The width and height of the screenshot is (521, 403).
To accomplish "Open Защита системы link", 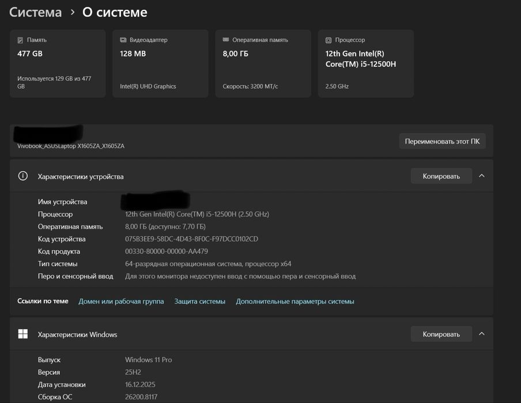I will tap(199, 302).
